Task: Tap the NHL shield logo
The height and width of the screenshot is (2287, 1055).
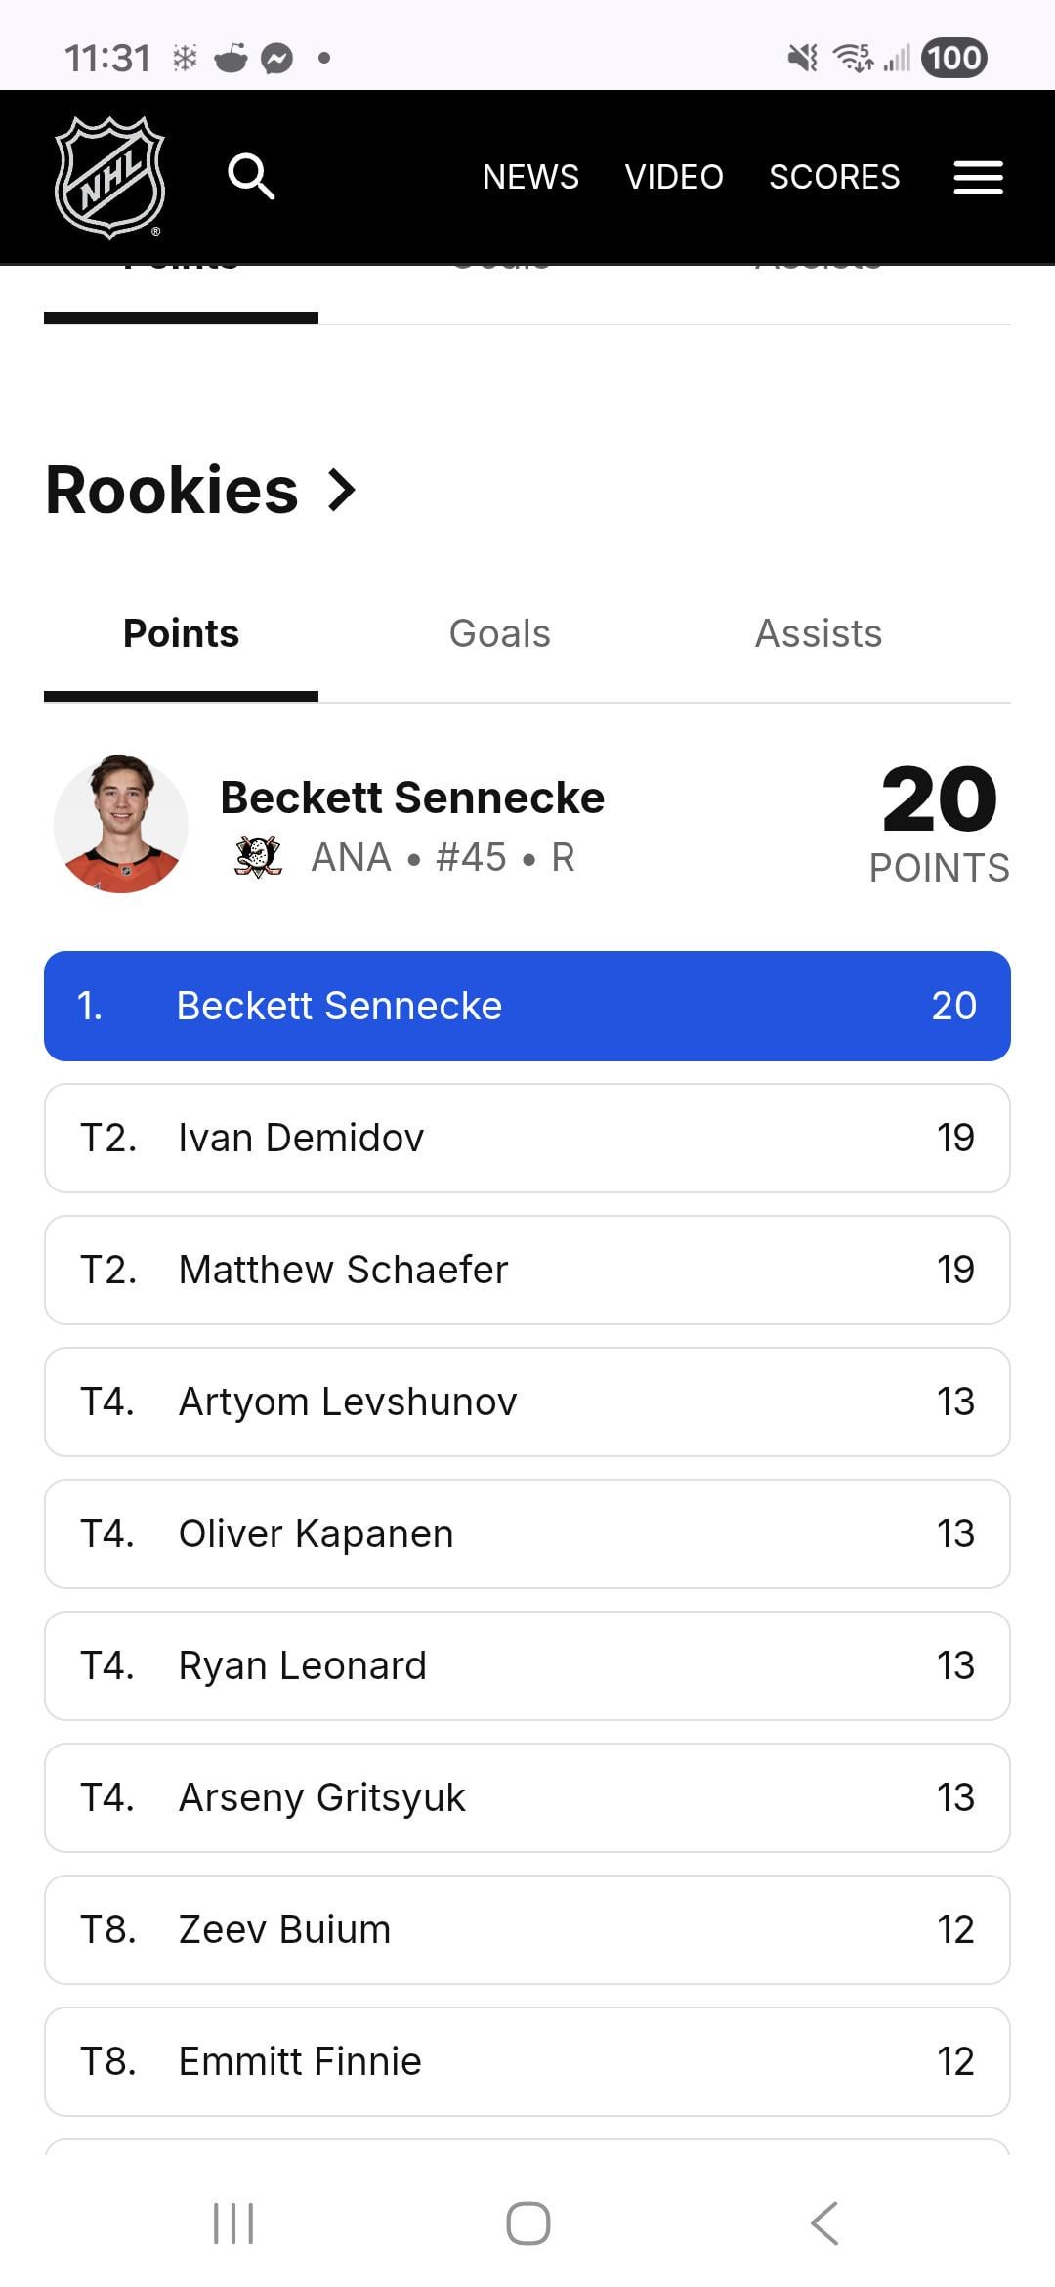Action: point(110,177)
